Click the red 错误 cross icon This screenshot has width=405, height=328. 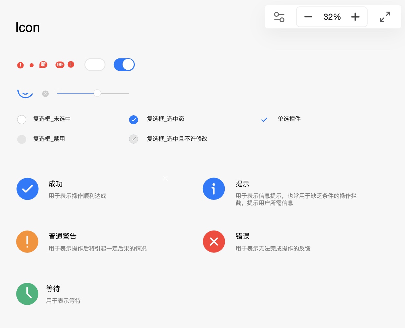(214, 241)
